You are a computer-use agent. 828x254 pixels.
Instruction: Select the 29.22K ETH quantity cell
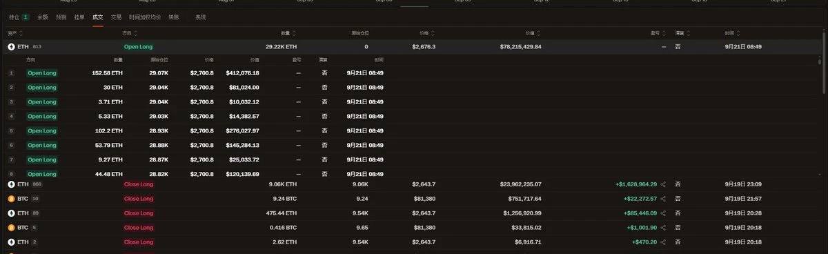click(282, 47)
